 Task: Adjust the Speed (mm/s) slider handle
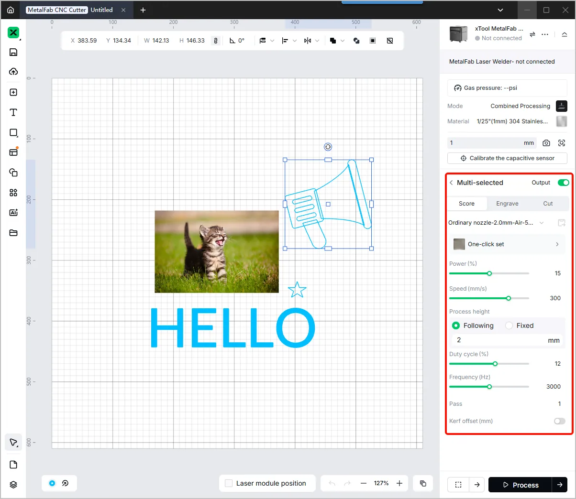[509, 298]
